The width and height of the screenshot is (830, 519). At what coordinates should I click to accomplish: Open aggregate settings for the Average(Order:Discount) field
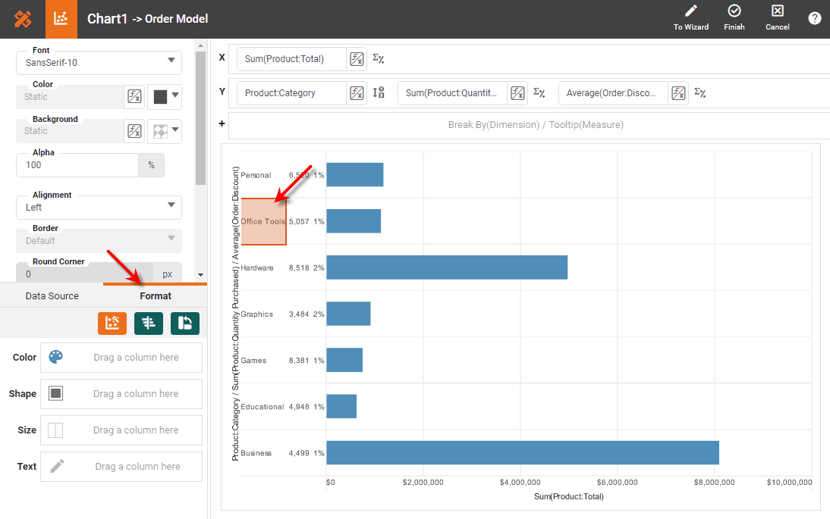pos(700,93)
